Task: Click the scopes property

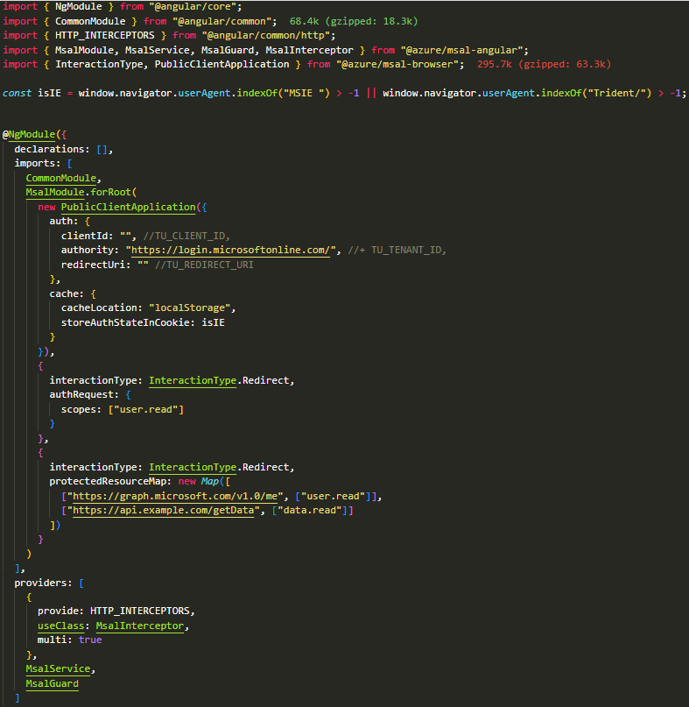Action: pyautogui.click(x=79, y=409)
